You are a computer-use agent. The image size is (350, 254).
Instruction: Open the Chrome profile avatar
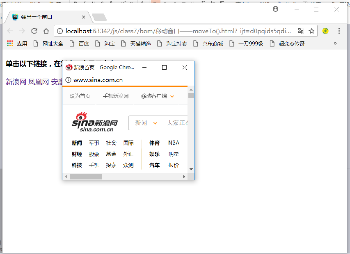tap(275, 9)
